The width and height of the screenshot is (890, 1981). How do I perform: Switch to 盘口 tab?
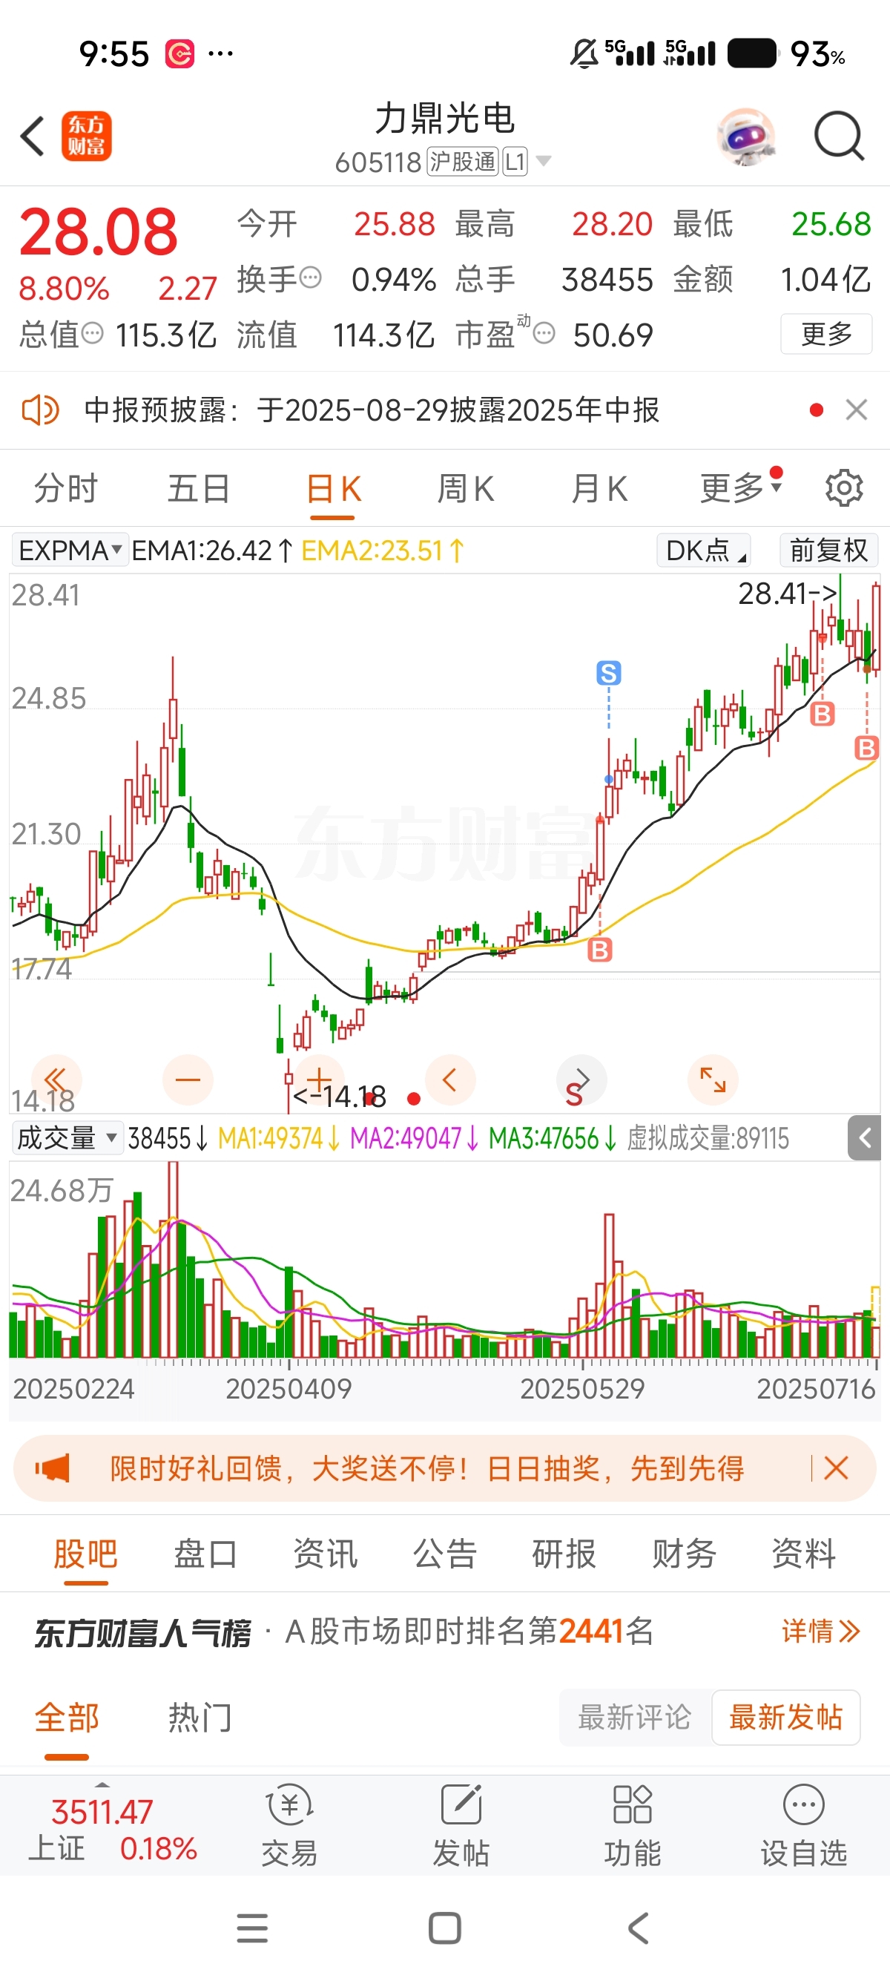click(205, 1554)
